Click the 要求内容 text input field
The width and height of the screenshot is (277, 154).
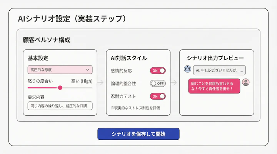click(60, 106)
